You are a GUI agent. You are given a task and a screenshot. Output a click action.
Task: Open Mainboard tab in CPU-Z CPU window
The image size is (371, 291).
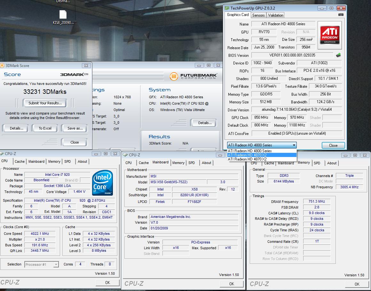36,161
